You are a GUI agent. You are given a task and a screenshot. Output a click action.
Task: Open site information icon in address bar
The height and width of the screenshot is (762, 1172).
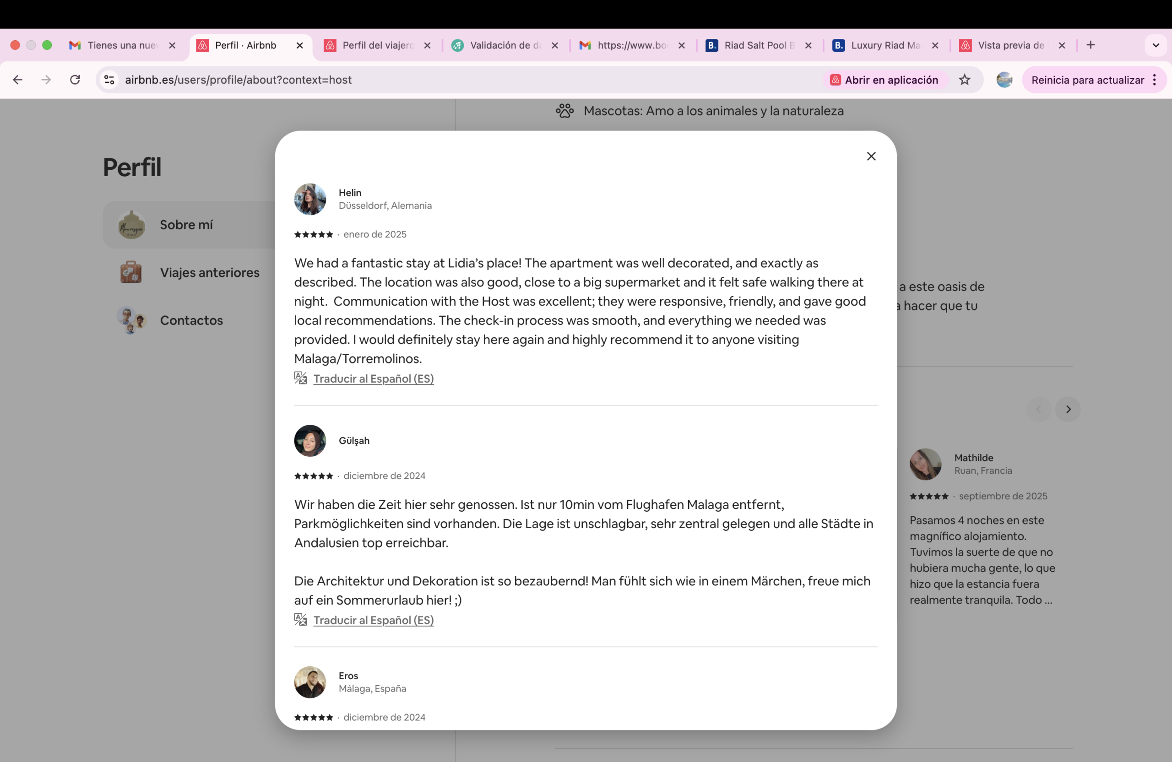pyautogui.click(x=109, y=80)
